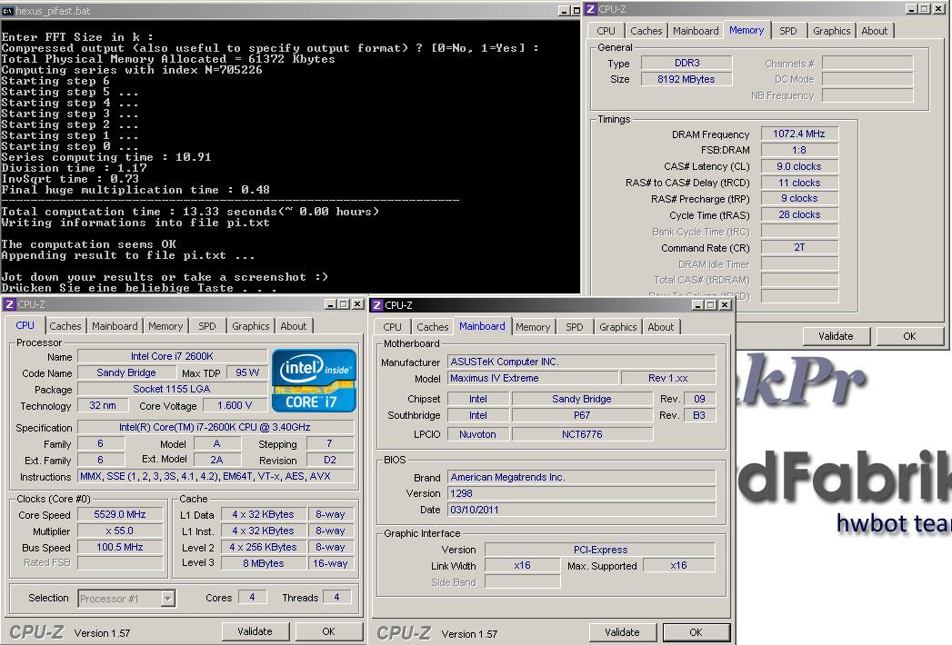Click OK button in Mainboard window
Screen dimensions: 952x645
tap(696, 632)
